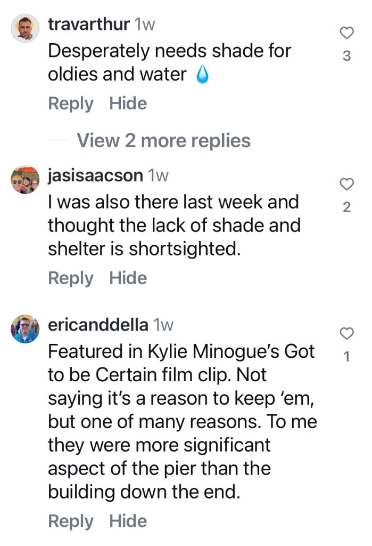Tap the water droplet emoji in travarthur's comment
The width and height of the screenshot is (372, 546).
[x=202, y=76]
